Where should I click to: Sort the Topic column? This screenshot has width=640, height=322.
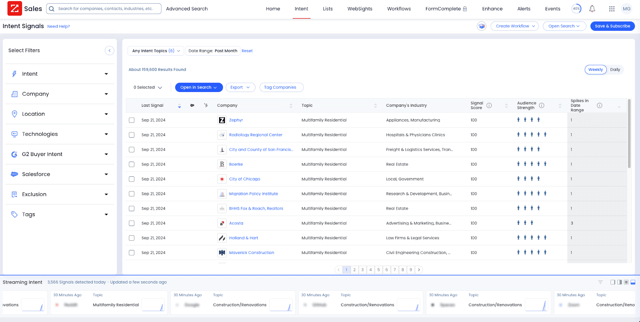(375, 106)
